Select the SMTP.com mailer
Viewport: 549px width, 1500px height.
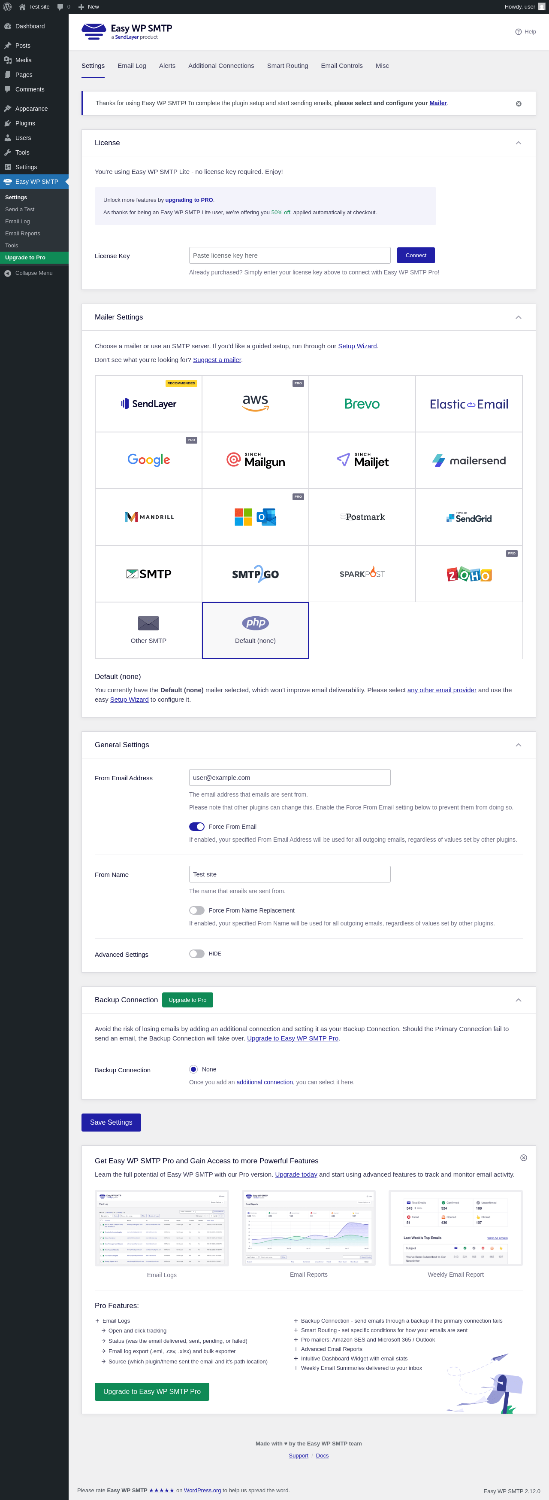point(148,574)
